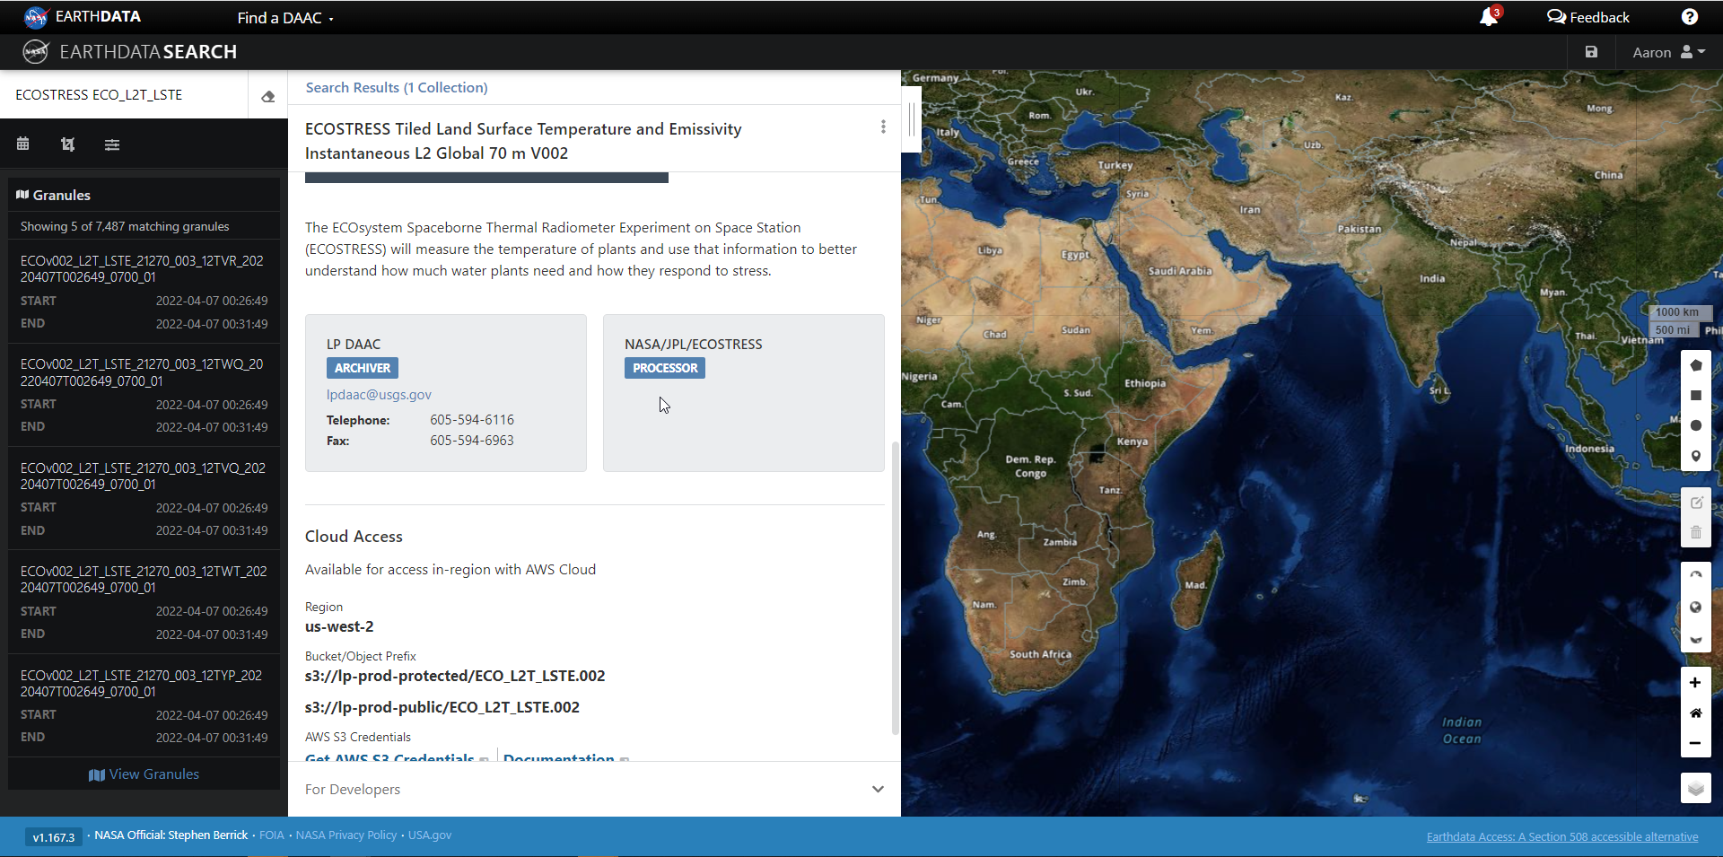
Task: Click FOIA footer link
Action: [272, 835]
